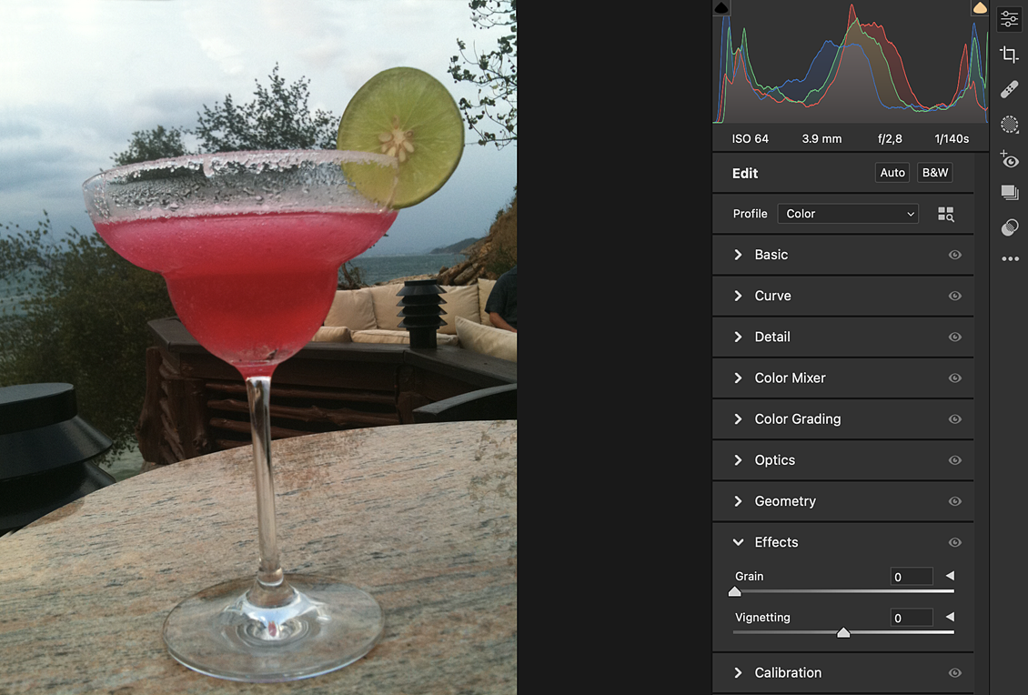Select the Red Eye removal tool

(1010, 159)
